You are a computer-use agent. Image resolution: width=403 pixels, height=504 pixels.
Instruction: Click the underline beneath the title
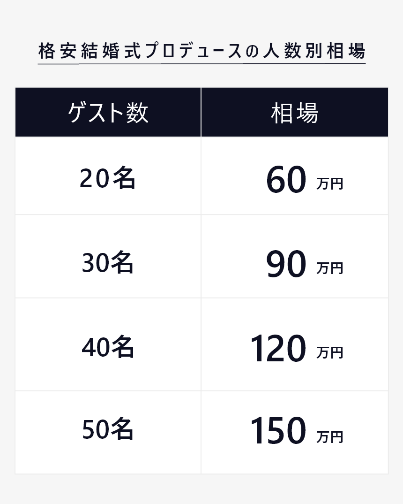[202, 64]
